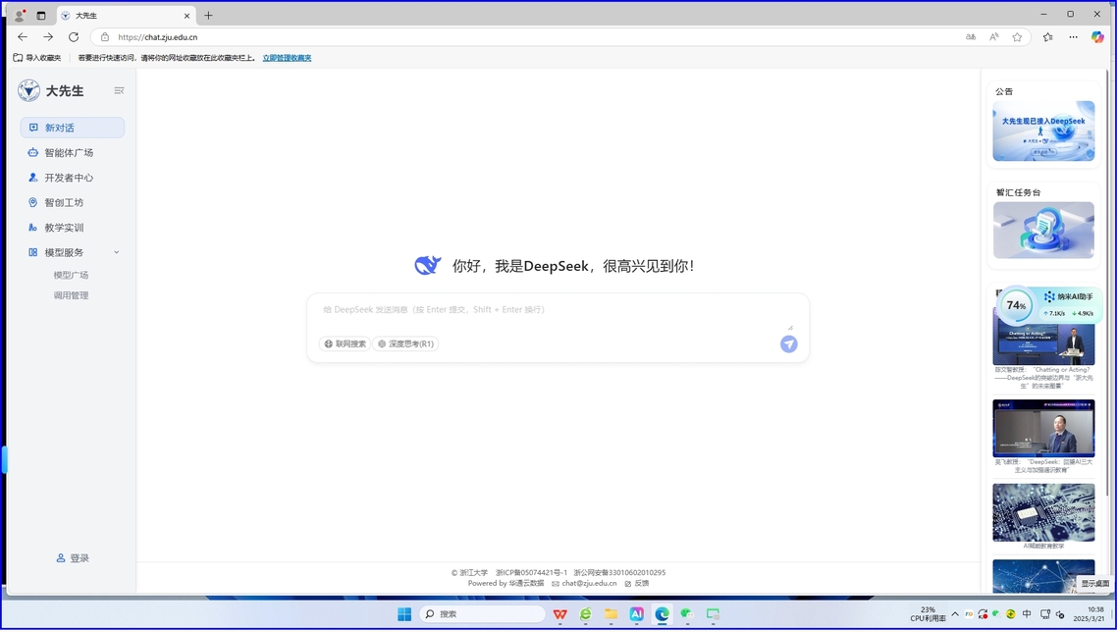
Task: Click the send message arrow button
Action: point(788,343)
